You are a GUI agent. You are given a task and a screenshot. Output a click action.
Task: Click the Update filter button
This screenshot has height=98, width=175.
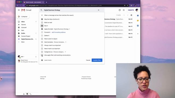[97, 60]
